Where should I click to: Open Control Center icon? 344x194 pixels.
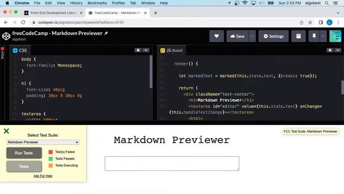pyautogui.click(x=335, y=3)
